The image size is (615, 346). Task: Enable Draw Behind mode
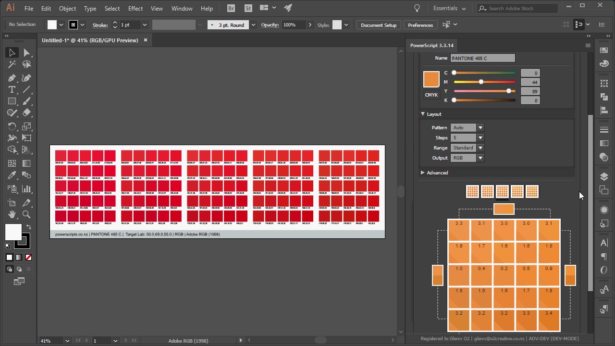(19, 269)
